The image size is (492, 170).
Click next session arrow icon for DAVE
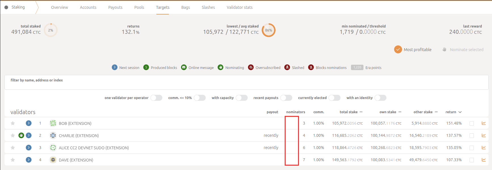[29, 160]
